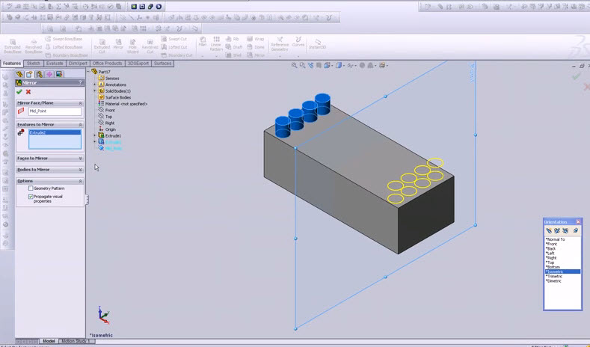The width and height of the screenshot is (590, 347).
Task: Open the Reference Geometry tool
Action: [280, 44]
